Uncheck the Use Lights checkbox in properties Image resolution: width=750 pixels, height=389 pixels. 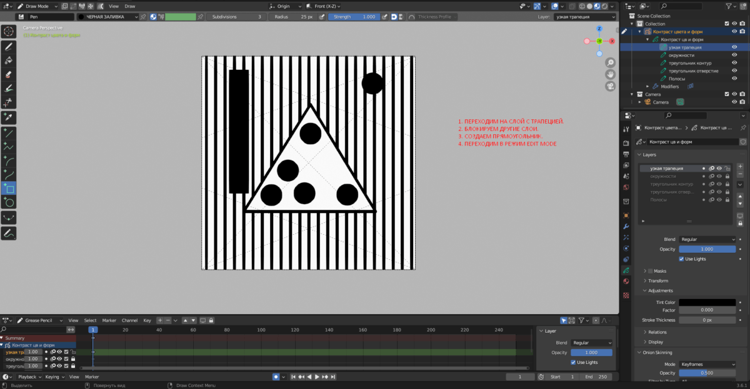[x=682, y=259]
